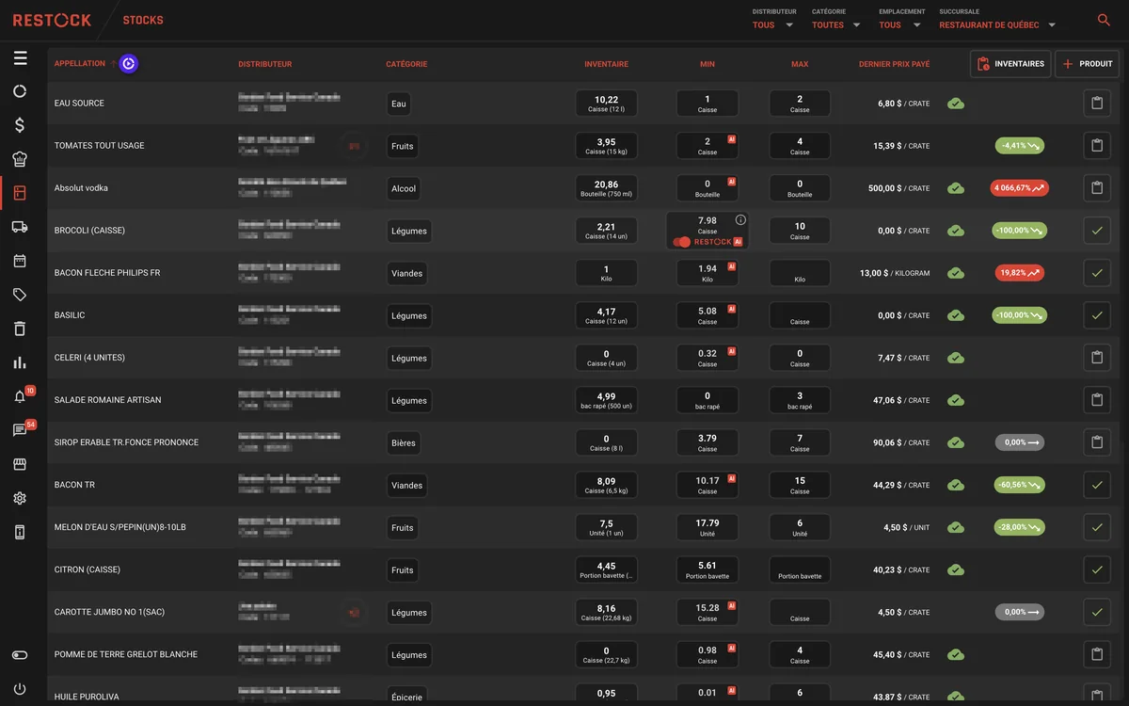This screenshot has height=706, width=1129.
Task: Click the Produit add button
Action: tap(1087, 64)
